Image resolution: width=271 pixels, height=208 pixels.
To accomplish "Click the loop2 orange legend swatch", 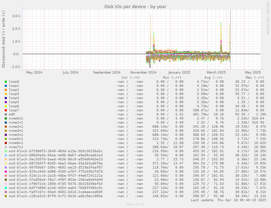I will tap(6, 90).
